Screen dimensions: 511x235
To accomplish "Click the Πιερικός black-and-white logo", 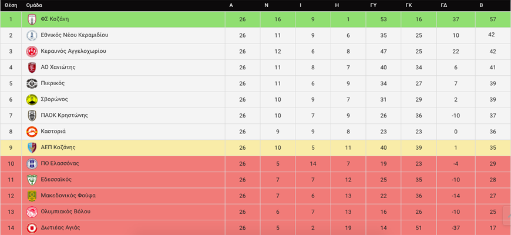I will pos(32,83).
